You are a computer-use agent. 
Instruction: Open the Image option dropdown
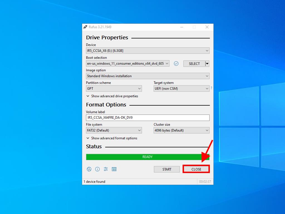point(148,76)
